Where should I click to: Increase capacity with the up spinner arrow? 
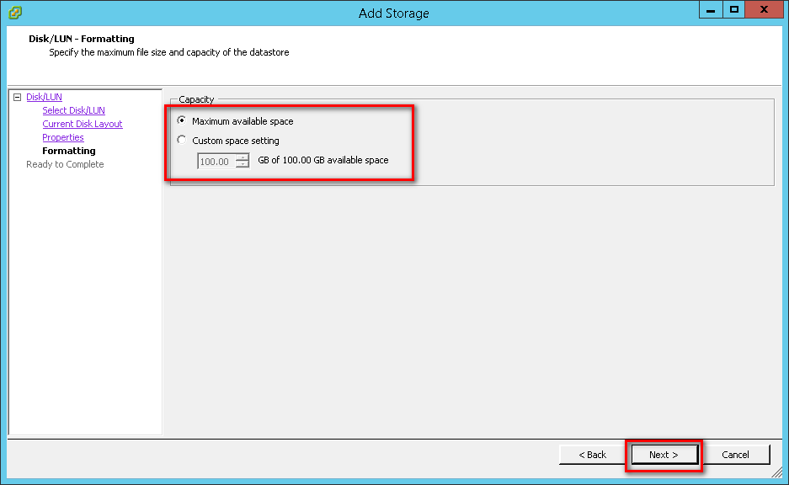pos(243,157)
